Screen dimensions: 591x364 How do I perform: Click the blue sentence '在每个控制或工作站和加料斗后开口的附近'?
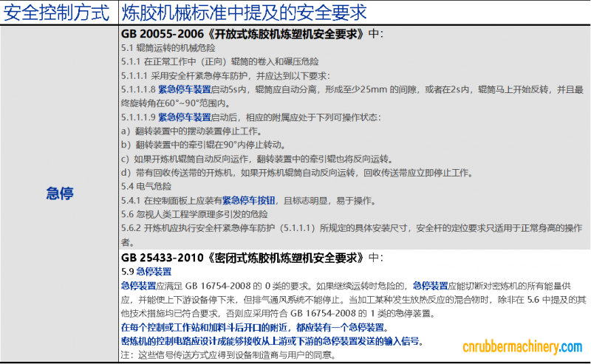pyautogui.click(x=255, y=327)
